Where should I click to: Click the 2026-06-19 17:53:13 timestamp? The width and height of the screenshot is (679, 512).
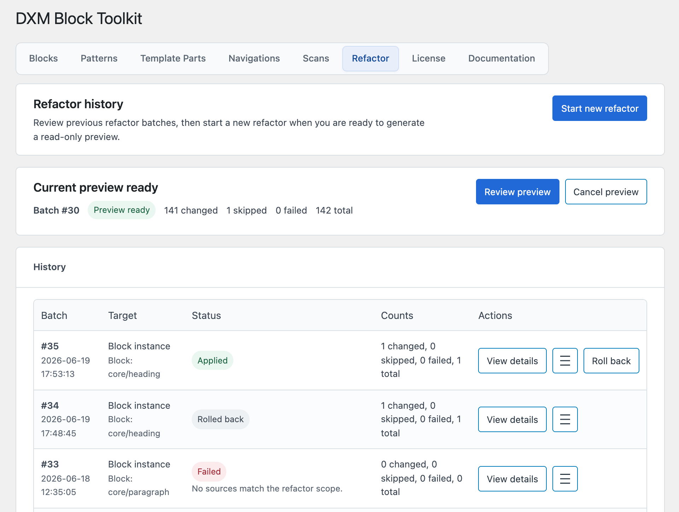[x=65, y=367]
